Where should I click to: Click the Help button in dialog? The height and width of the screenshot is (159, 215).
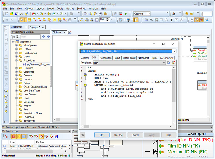pyautogui.click(x=169, y=135)
